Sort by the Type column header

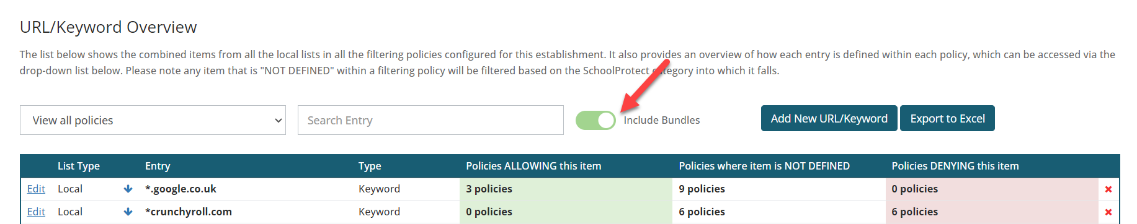(370, 166)
